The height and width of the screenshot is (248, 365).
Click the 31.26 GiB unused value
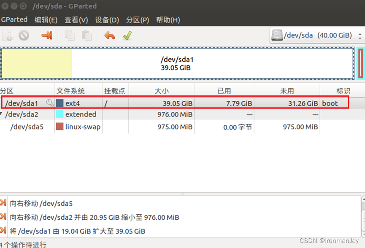point(303,103)
